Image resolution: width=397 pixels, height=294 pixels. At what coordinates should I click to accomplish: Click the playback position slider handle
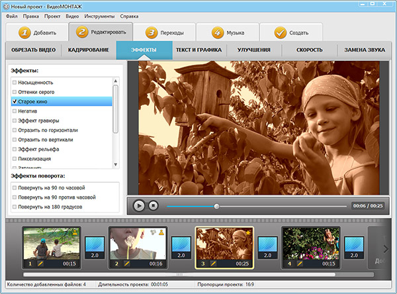tap(216, 207)
